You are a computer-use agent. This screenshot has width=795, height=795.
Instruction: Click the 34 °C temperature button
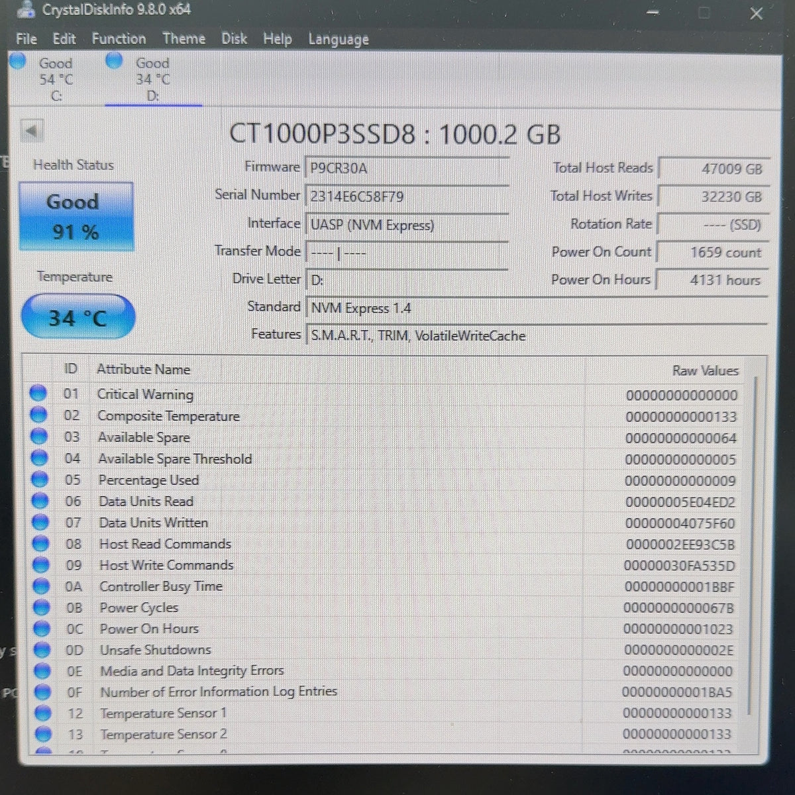[78, 317]
